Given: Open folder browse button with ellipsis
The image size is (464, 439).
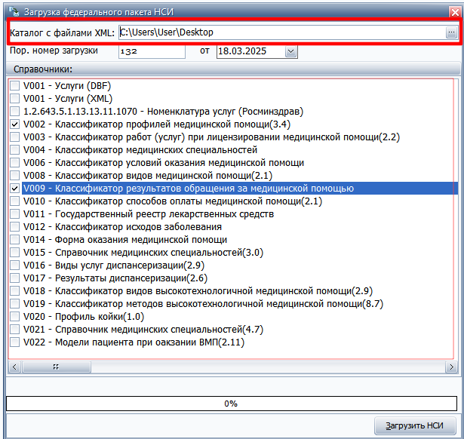Looking at the screenshot, I should click(451, 32).
